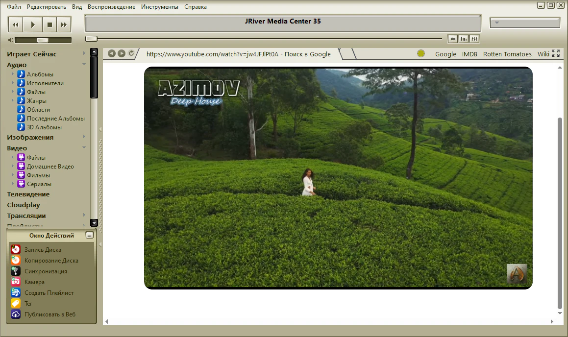
Task: Open the Воспроизведение menu
Action: tap(111, 7)
